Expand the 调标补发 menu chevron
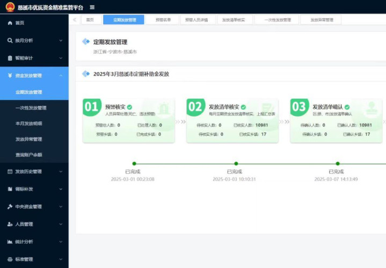 tap(61, 189)
